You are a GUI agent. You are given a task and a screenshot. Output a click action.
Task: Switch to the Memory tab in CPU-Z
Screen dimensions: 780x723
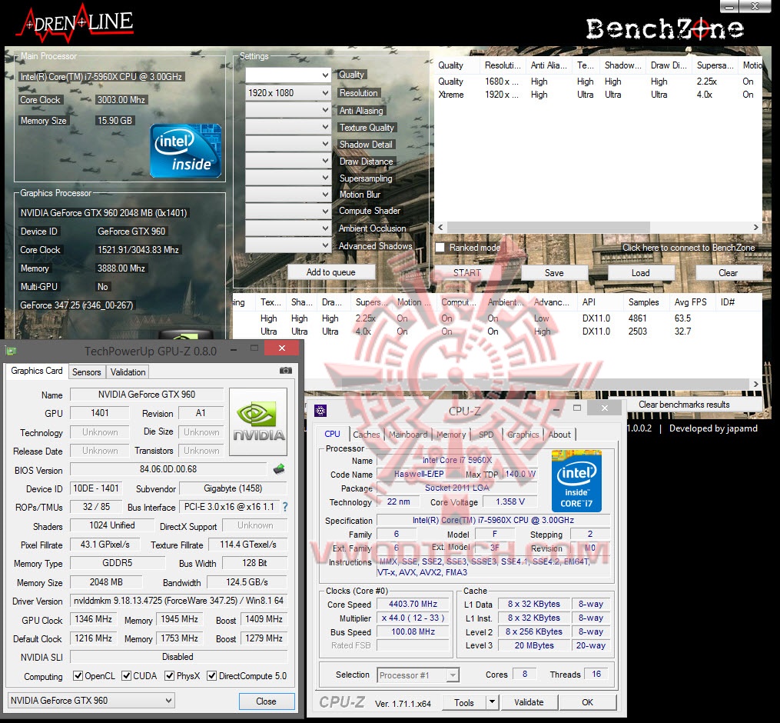[451, 435]
